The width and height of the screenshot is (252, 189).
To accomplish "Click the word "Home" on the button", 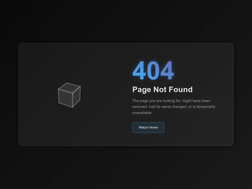I will 154,127.
